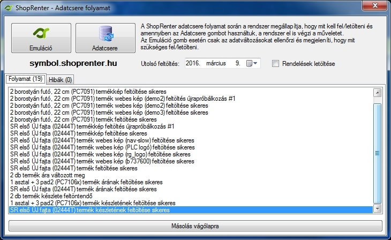
Task: Click scrollbar down arrow in log list
Action: pos(378,208)
